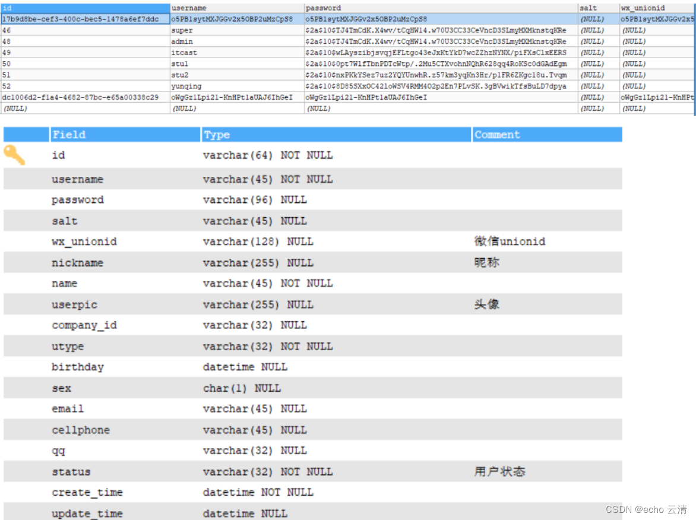696x520 pixels.
Task: Click the username cell 'yunqing'
Action: (238, 86)
